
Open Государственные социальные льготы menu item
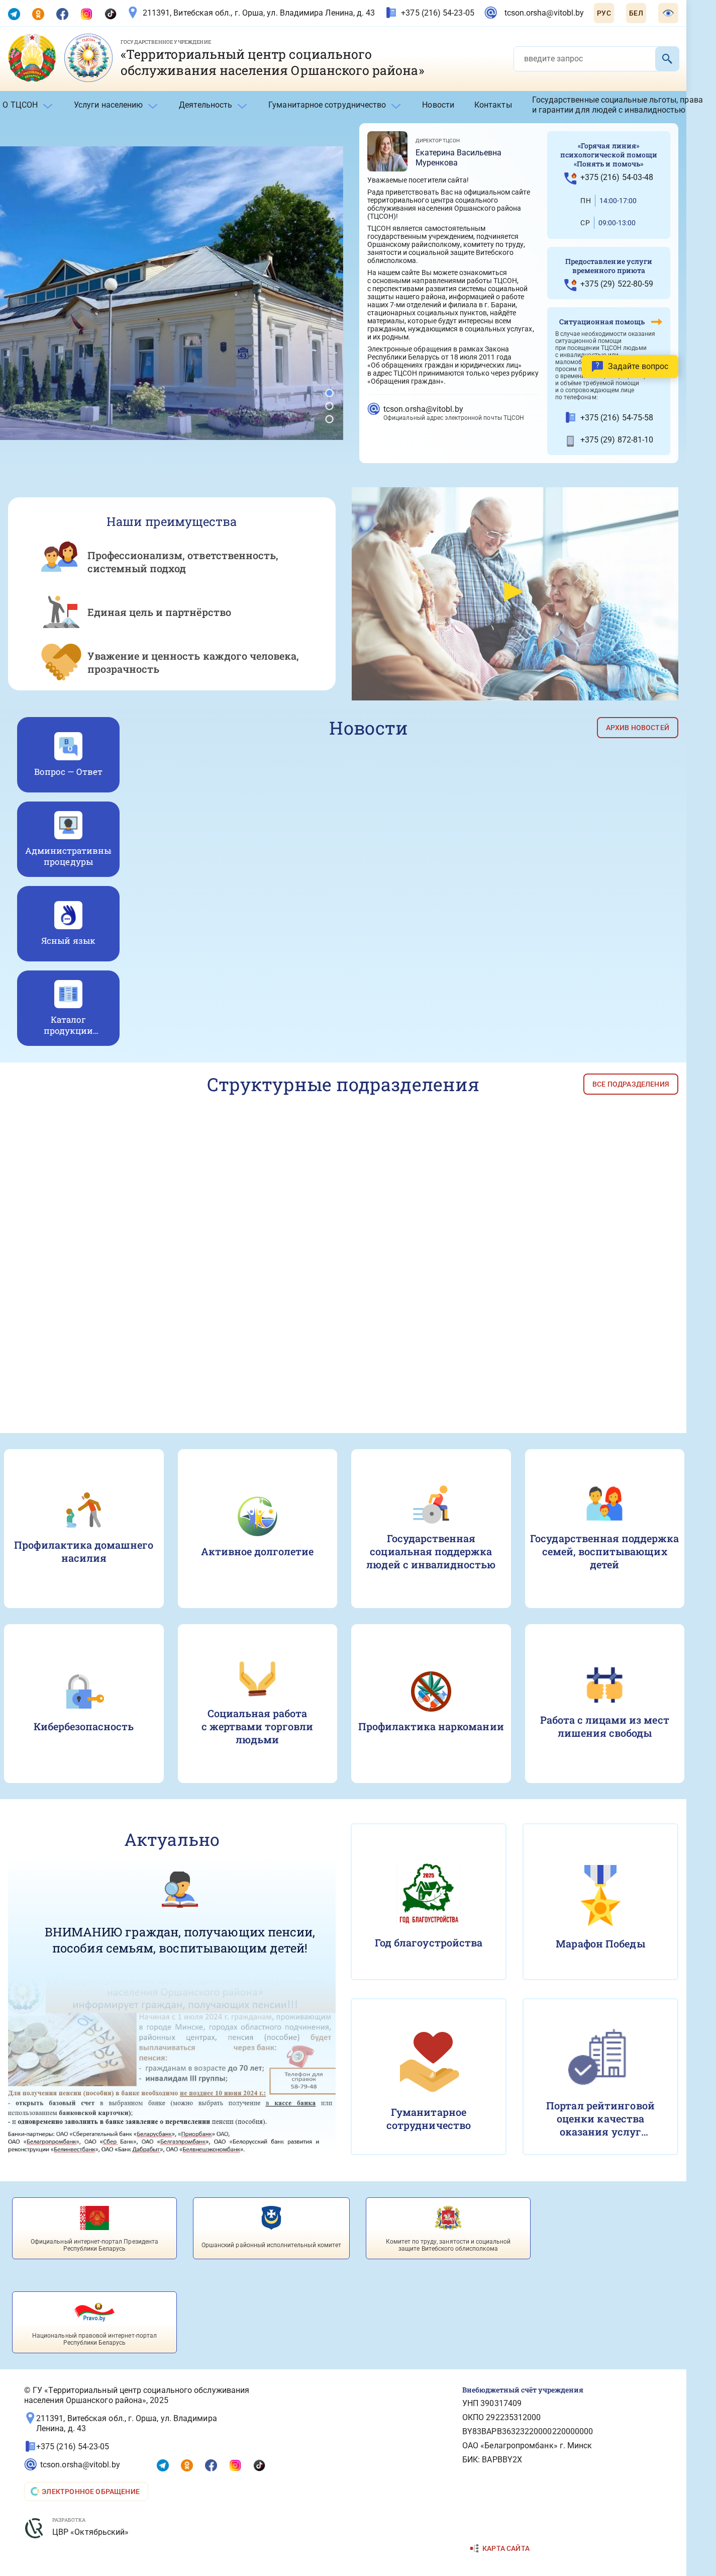coord(616,105)
